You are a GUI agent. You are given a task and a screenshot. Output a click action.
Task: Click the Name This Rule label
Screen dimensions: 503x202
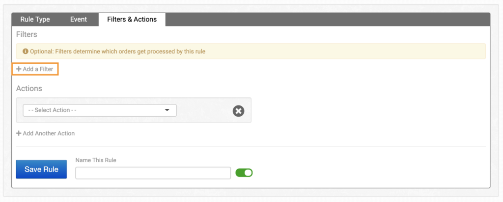pyautogui.click(x=96, y=160)
